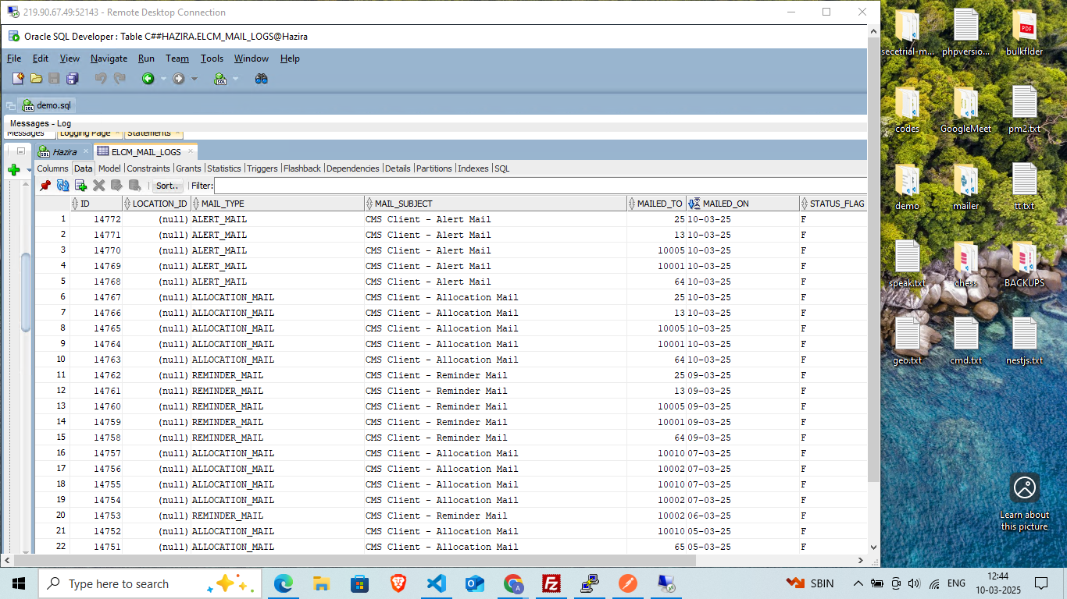The height and width of the screenshot is (599, 1067).
Task: Open FileZilla from the taskbar
Action: (x=551, y=583)
